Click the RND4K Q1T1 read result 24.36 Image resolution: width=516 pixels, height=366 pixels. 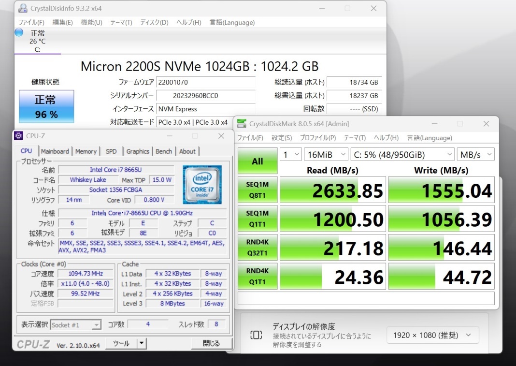point(333,276)
